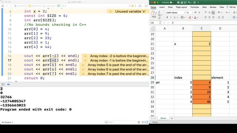
Task: Toggle the Xcode variables view pane button
Action: coord(144,122)
